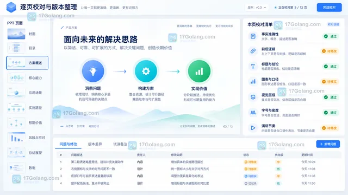The height and width of the screenshot is (195, 348).
Task: Switch to the 问题与修改 tab
Action: click(68, 144)
